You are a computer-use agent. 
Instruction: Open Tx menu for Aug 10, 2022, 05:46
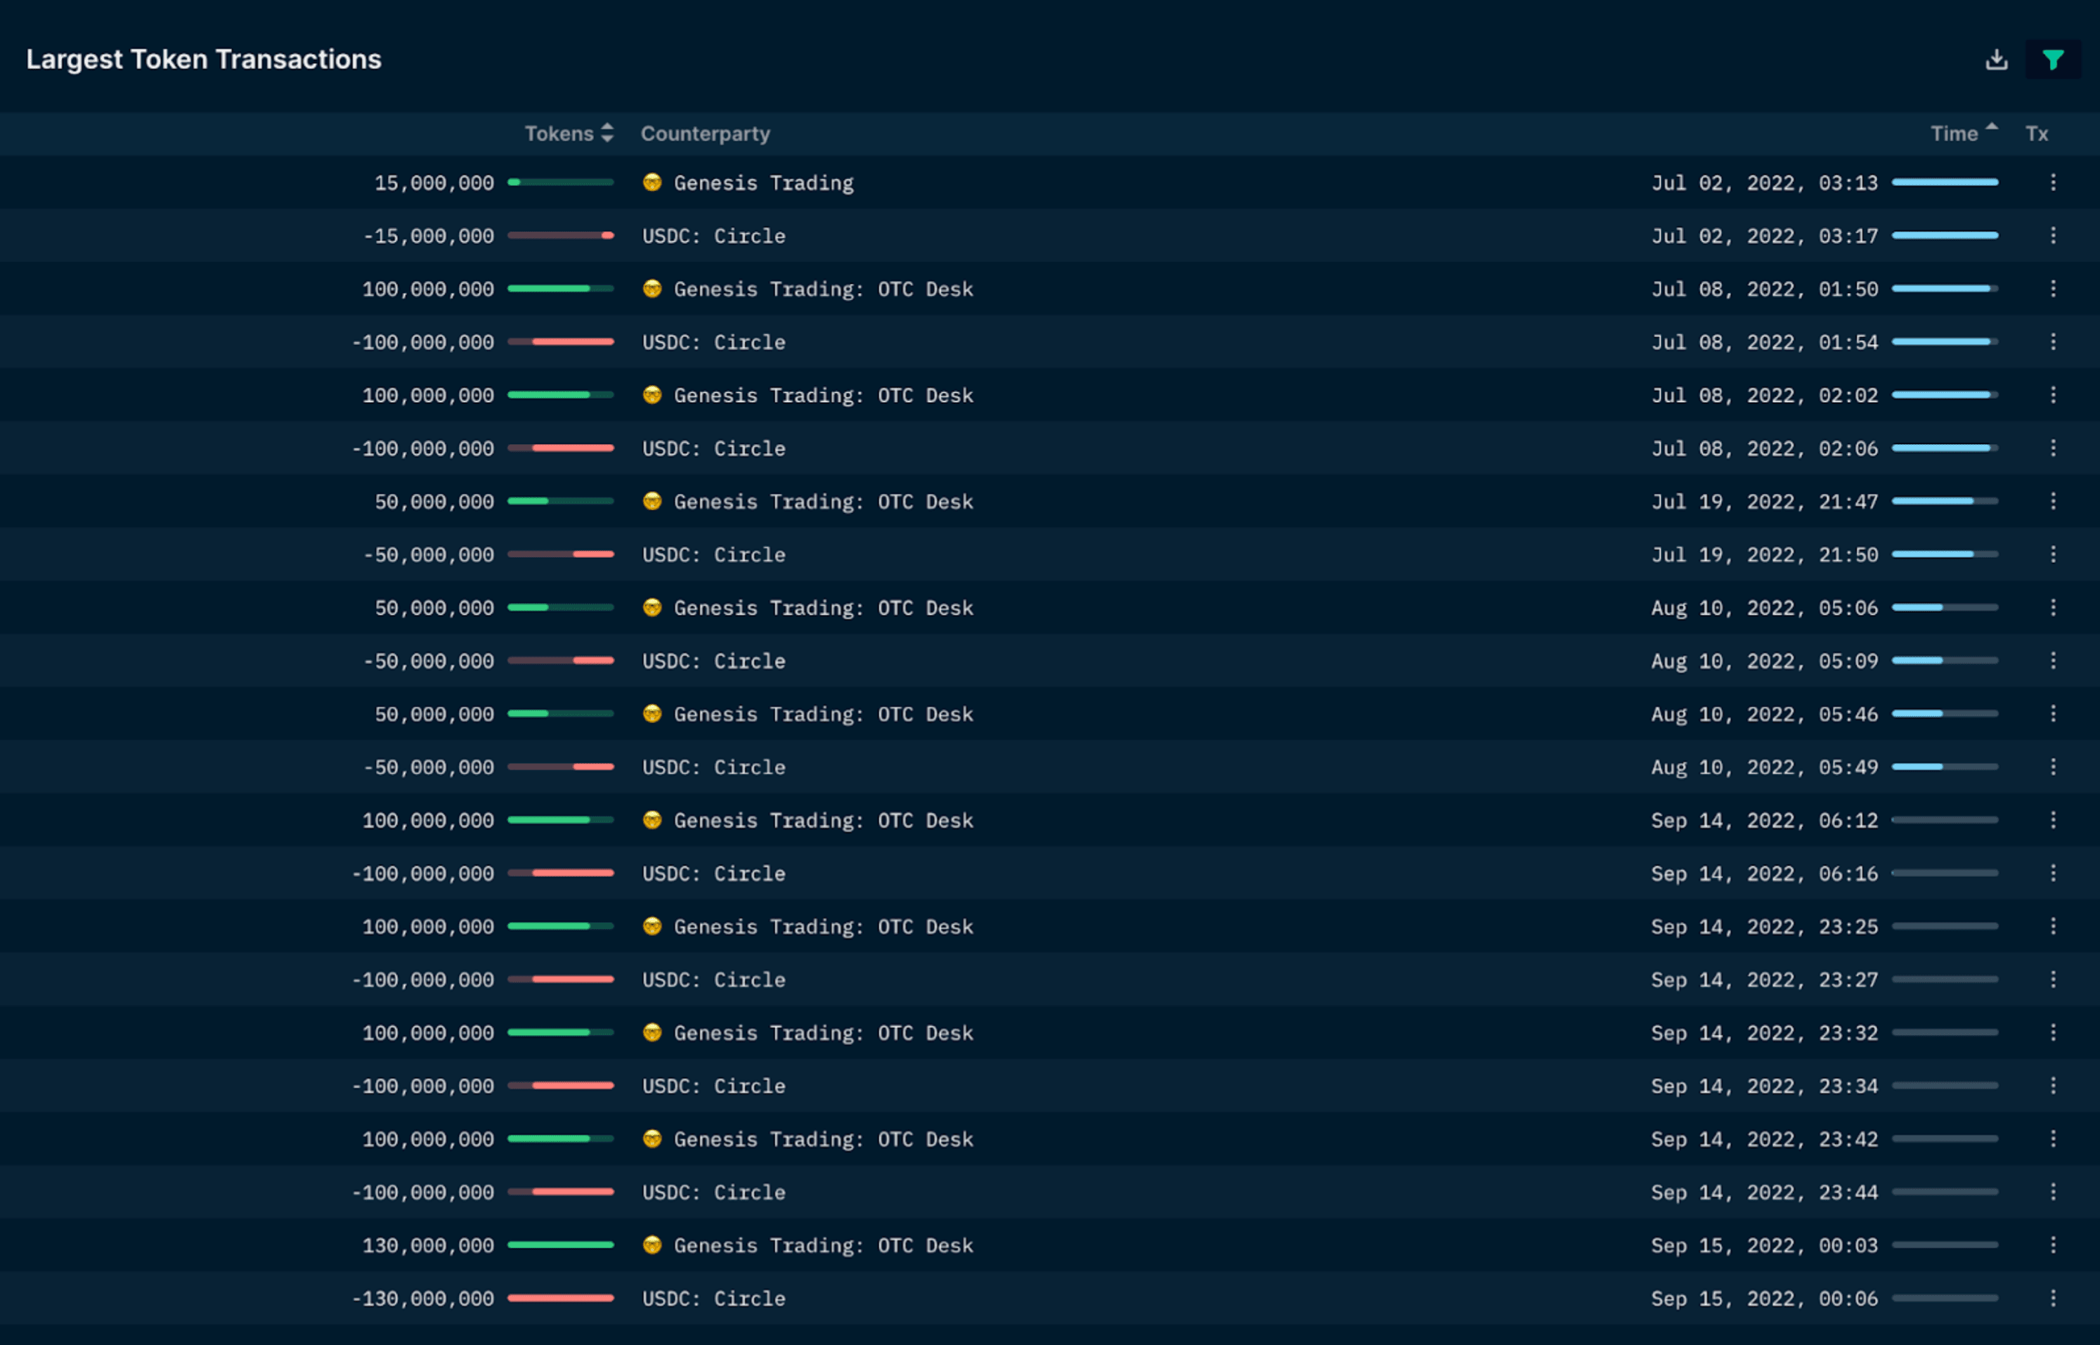pos(2053,713)
